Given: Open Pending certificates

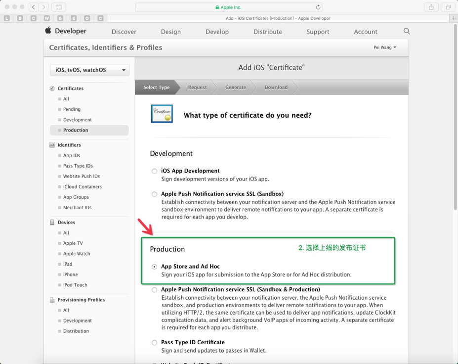Looking at the screenshot, I should click(x=72, y=109).
